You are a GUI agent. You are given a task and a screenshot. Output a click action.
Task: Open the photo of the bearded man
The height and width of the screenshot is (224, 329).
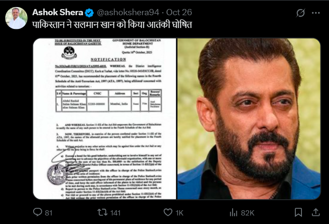[249, 119]
